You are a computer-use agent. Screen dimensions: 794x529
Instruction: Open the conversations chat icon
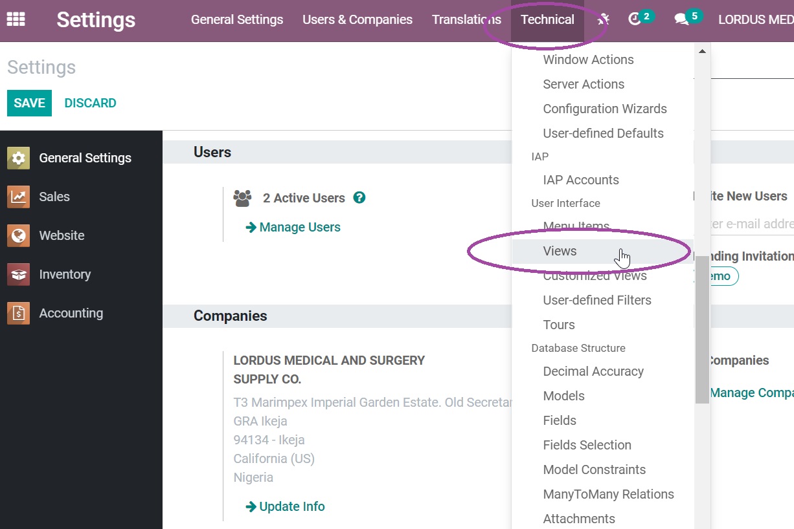[681, 19]
